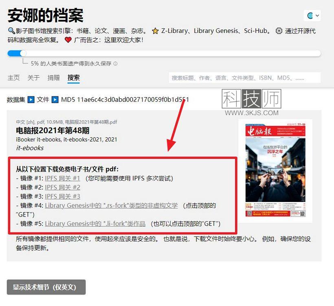Click the arrow icon after 数据集

pyautogui.click(x=31, y=100)
